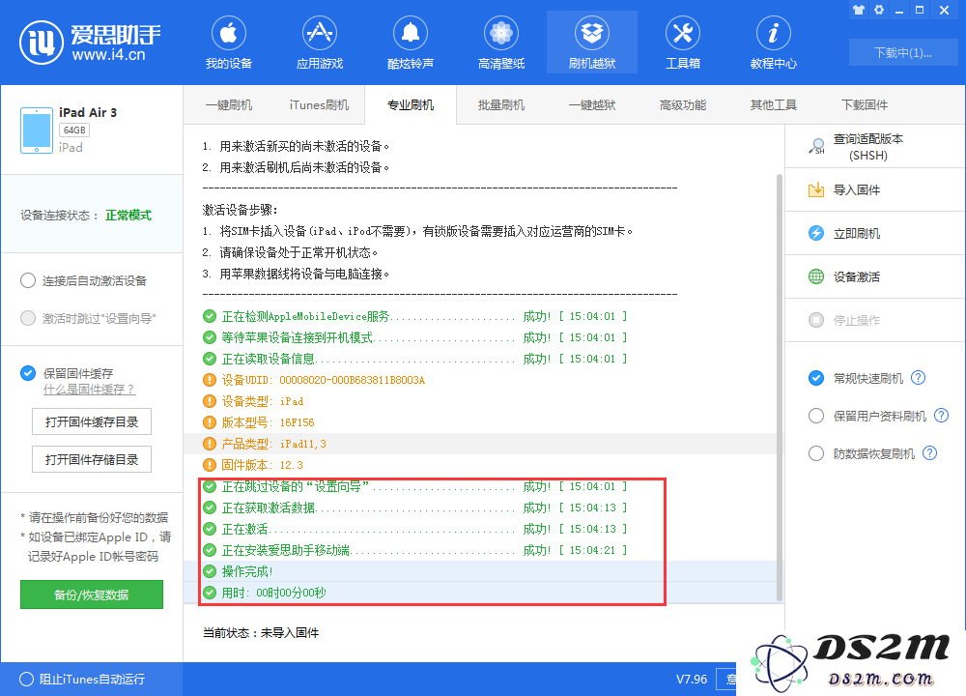Select 保留用户资料刷机 radio option
Viewport: 966px width, 696px height.
815,416
